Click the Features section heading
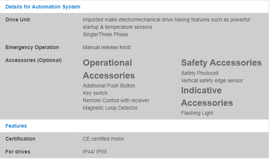Image resolution: width=270 pixels, height=159 pixels. (16, 126)
